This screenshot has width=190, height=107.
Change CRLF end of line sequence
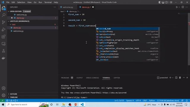145,100
